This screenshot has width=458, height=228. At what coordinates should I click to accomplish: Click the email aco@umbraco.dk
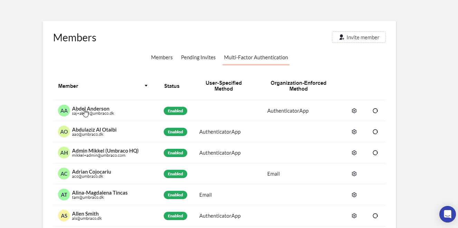point(88,176)
